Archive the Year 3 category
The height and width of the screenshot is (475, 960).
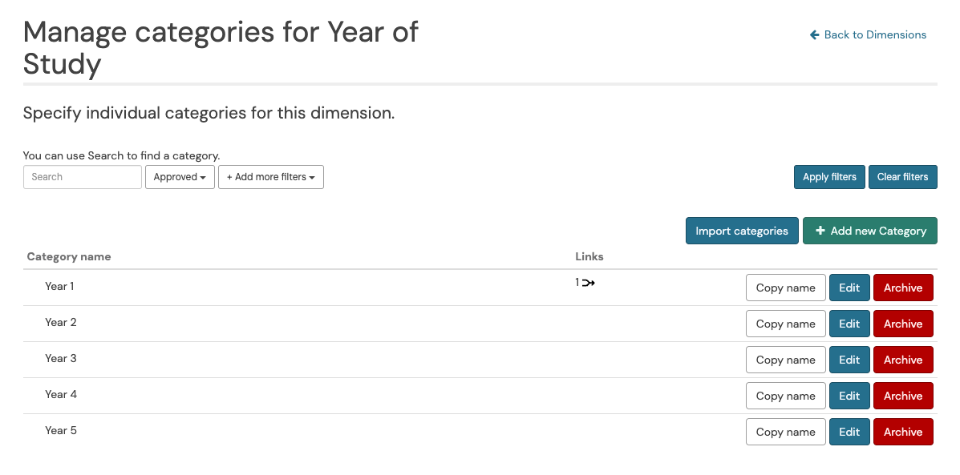902,359
